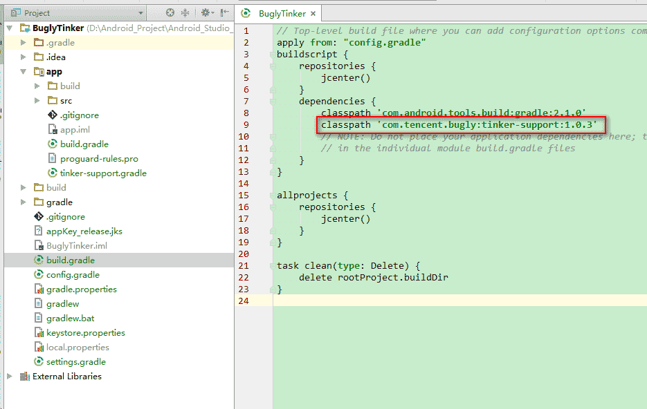Click the 'delete rootProject.buildDir' code line

click(374, 278)
